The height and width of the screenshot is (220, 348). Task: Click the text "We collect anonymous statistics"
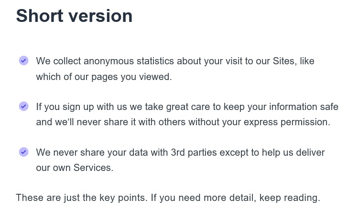point(105,61)
